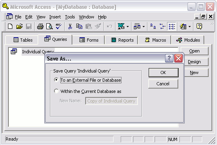
Task: Print using the printer toolbar icon
Action: 40,26
